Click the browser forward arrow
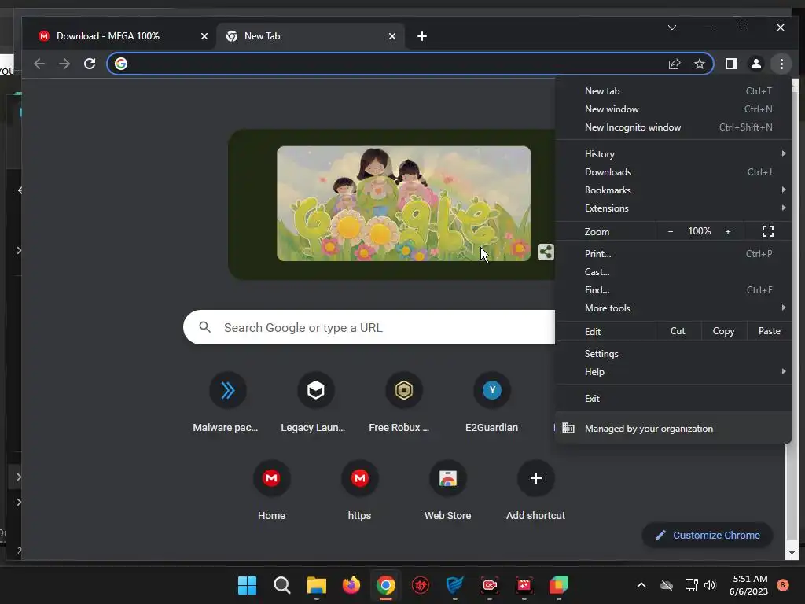Image resolution: width=805 pixels, height=604 pixels. [x=64, y=64]
